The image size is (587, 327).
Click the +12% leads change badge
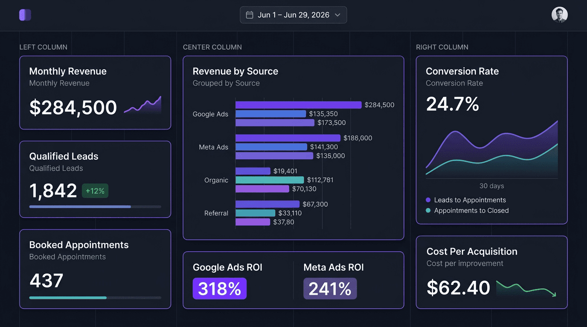tap(95, 191)
